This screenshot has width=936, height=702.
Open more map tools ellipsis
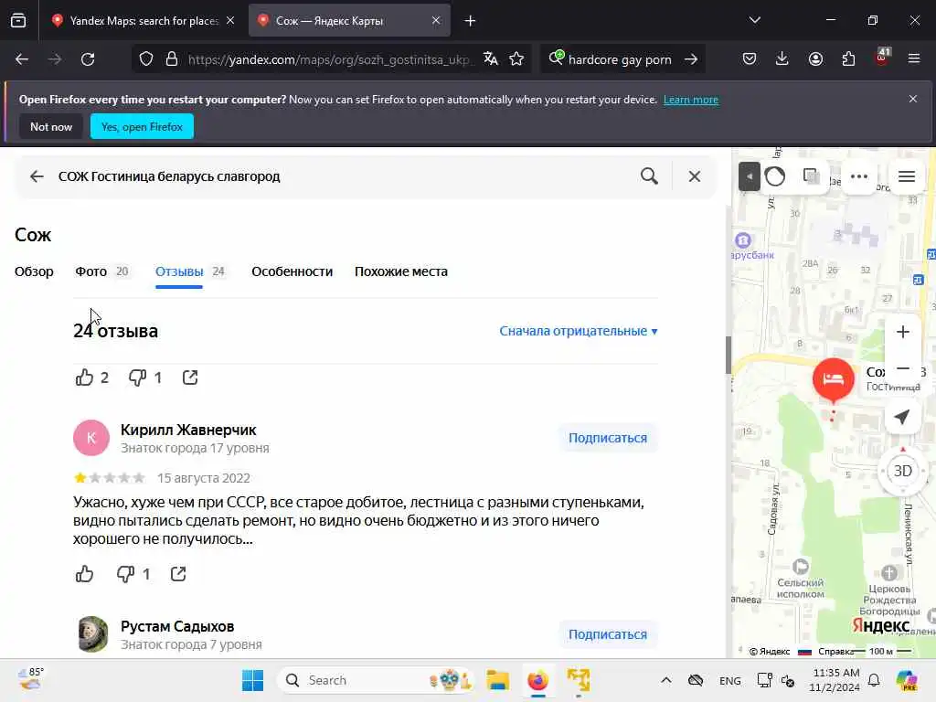859,176
